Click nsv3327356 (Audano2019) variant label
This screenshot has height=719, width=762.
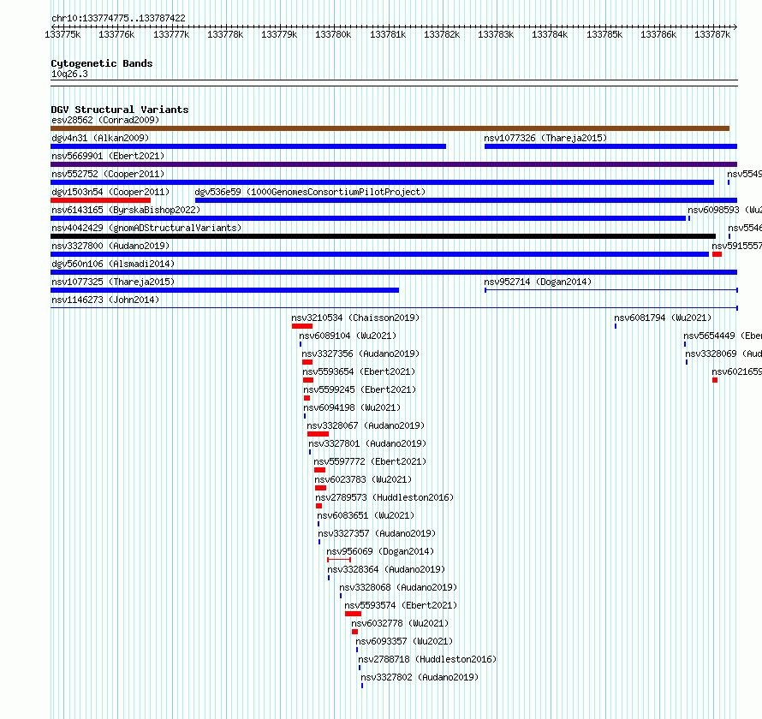[x=360, y=354]
